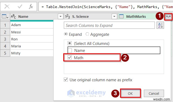This screenshot has height=102, width=173.
Task: Check the Name column checkbox
Action: click(x=70, y=50)
